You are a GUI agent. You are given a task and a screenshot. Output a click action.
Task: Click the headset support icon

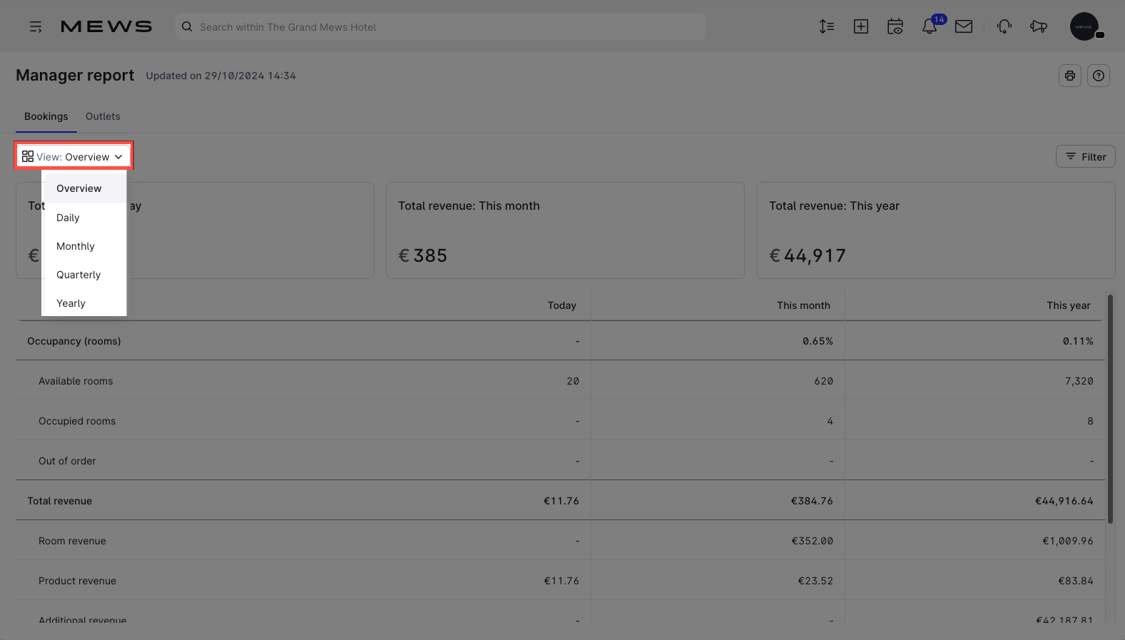click(x=1004, y=27)
